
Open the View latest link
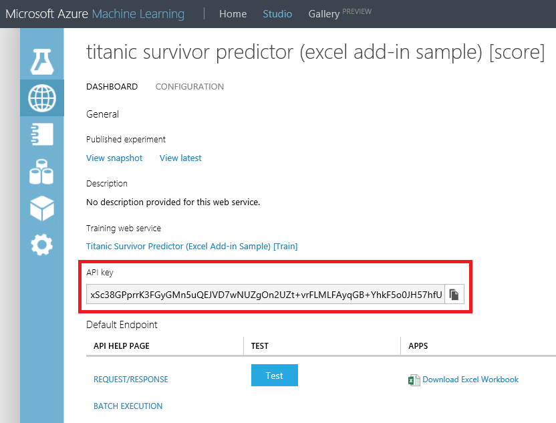tap(180, 158)
